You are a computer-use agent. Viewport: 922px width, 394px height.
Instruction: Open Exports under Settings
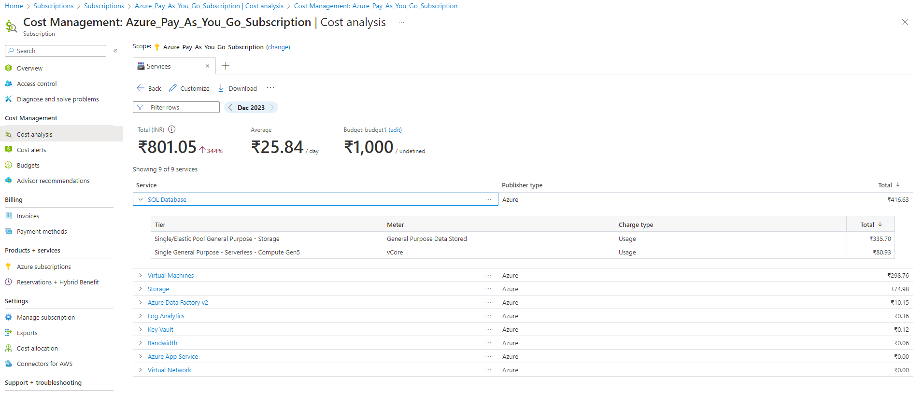pos(27,333)
